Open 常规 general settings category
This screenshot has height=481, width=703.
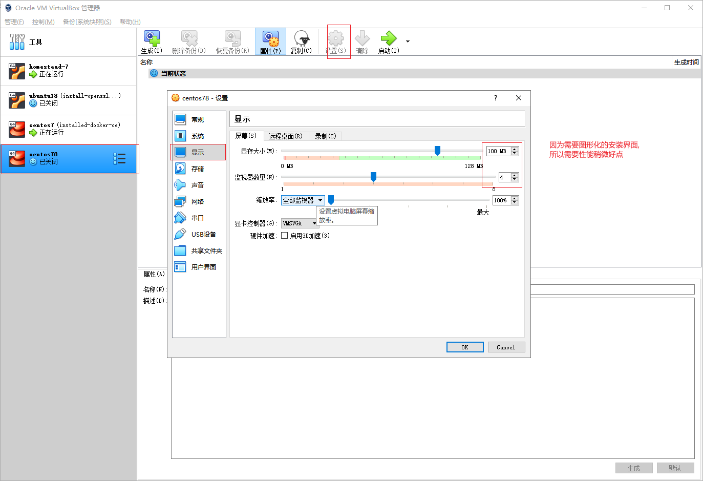[x=199, y=119]
